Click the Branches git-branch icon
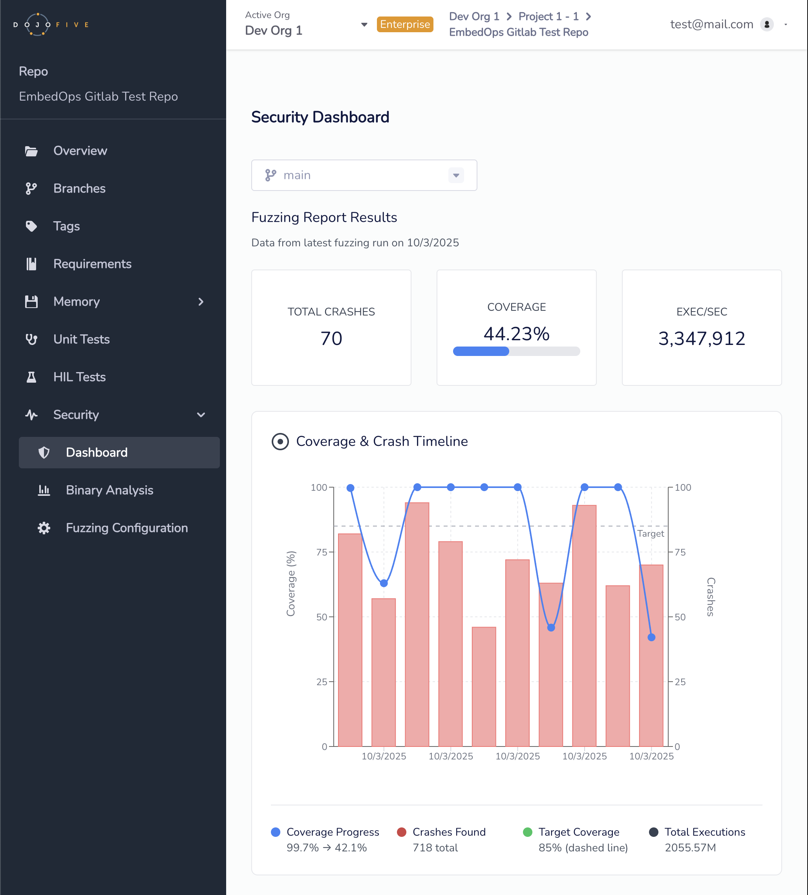808x895 pixels. click(x=31, y=189)
